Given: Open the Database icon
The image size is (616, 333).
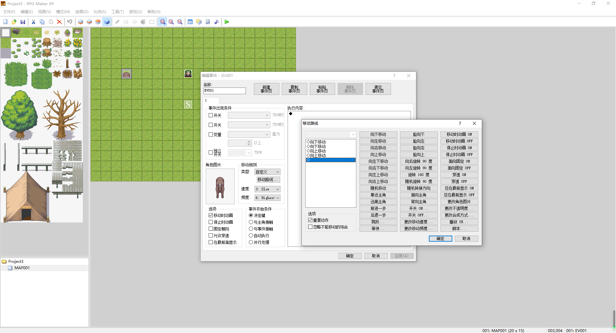Looking at the screenshot, I should 190,22.
